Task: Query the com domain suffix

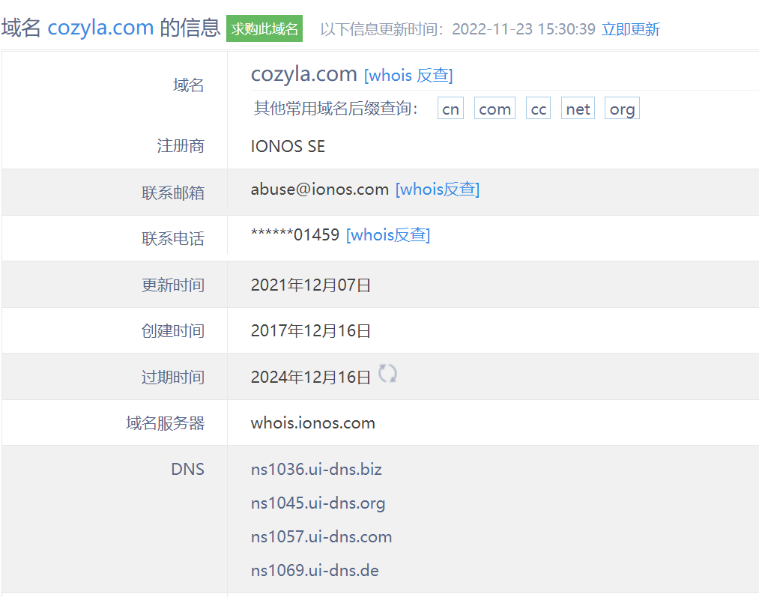Action: click(495, 108)
